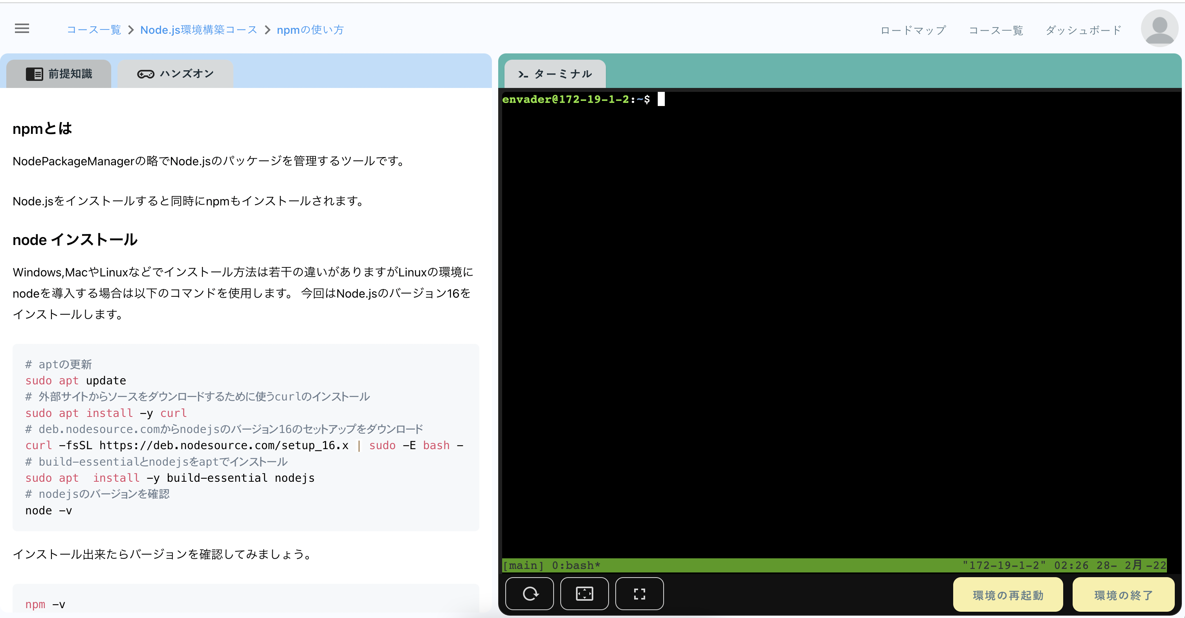Click the terminal reload icon button

click(530, 594)
